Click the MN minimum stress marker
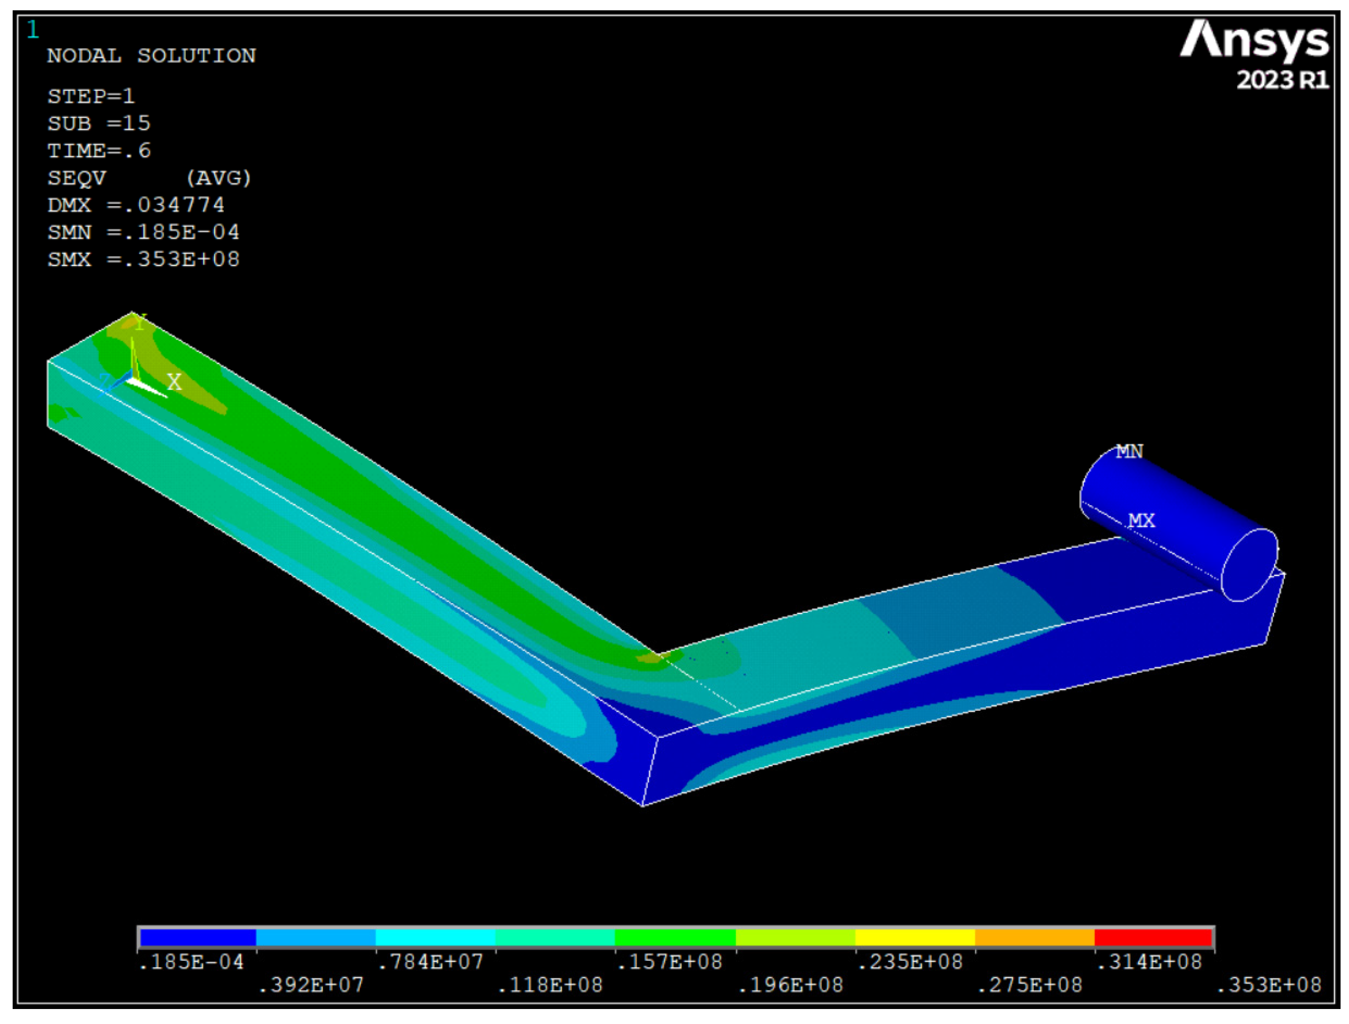 [x=1129, y=452]
